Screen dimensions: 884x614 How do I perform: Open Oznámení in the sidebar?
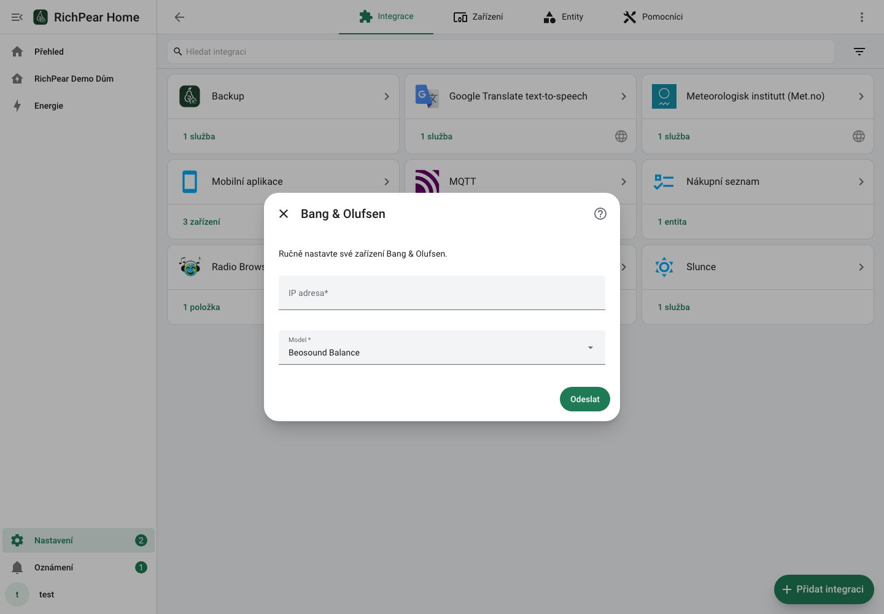79,567
